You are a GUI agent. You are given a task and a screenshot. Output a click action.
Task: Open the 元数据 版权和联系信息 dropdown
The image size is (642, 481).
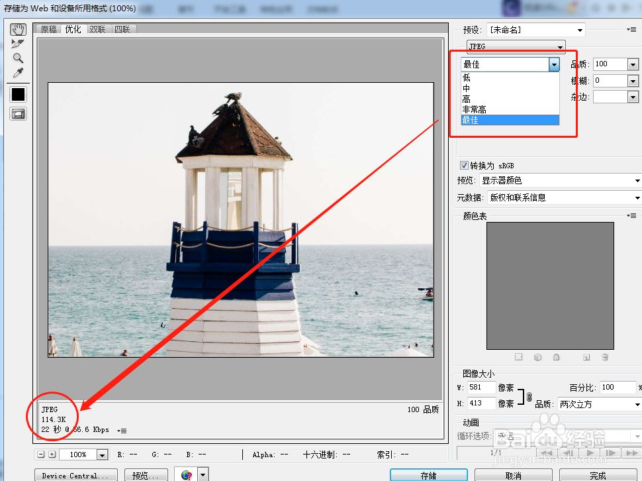tap(564, 197)
